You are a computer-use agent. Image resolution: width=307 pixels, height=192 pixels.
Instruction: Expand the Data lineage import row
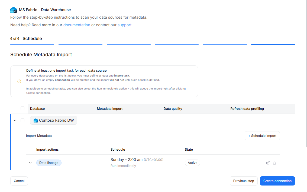click(x=30, y=163)
